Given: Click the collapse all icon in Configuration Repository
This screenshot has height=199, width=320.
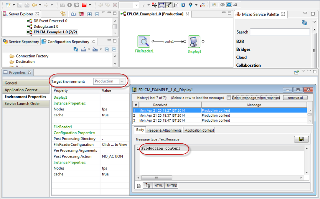Looking at the screenshot, I should (x=114, y=50).
